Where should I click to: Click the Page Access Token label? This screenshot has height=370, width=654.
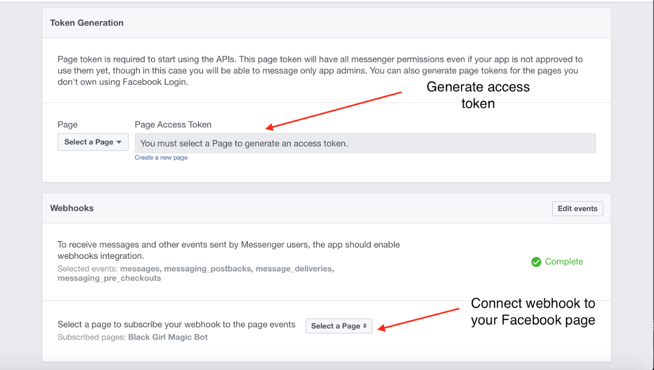[173, 125]
